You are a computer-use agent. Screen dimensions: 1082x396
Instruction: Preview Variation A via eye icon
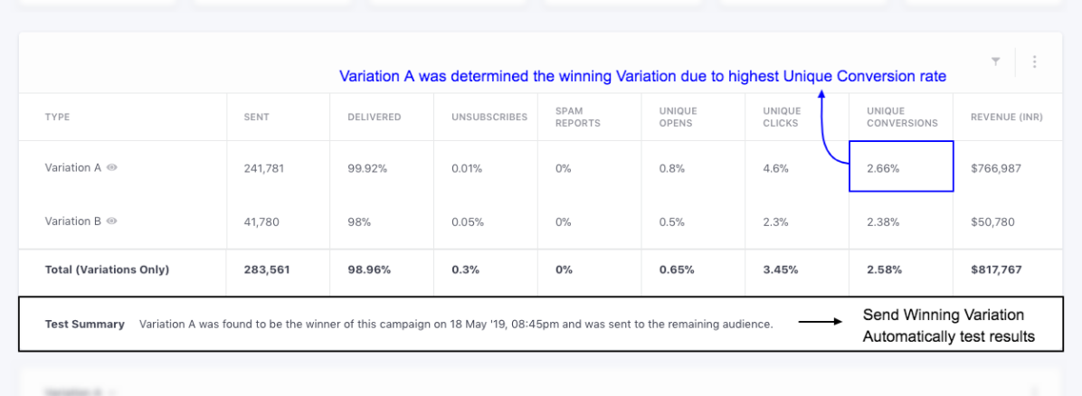112,167
